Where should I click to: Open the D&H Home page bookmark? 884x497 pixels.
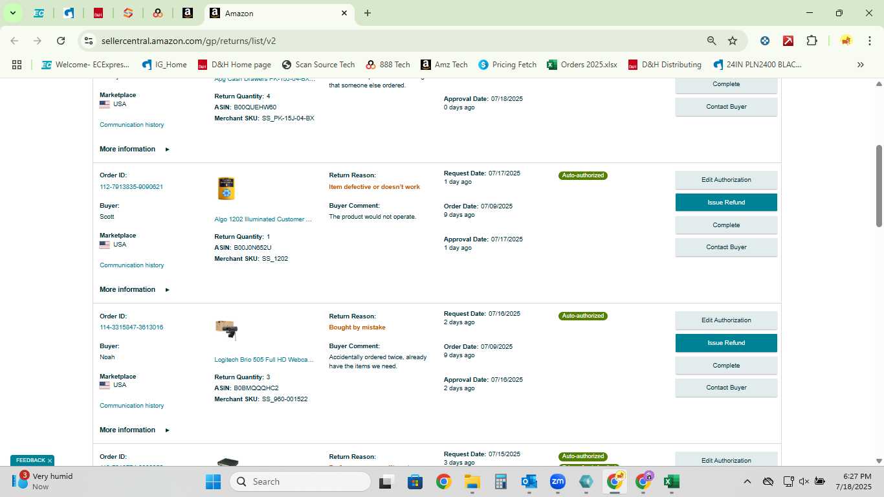point(234,65)
